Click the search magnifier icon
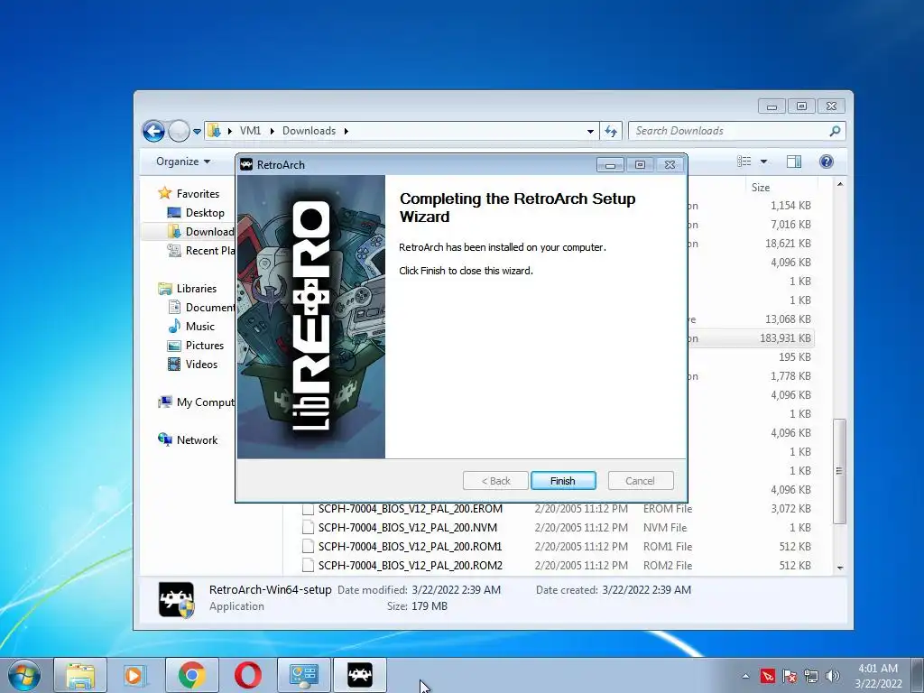Viewport: 924px width, 693px height. 835,131
